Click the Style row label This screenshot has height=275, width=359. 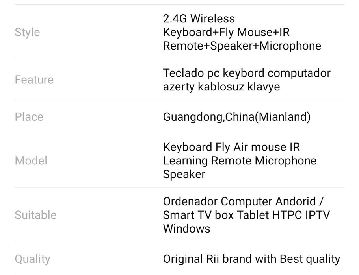point(27,32)
